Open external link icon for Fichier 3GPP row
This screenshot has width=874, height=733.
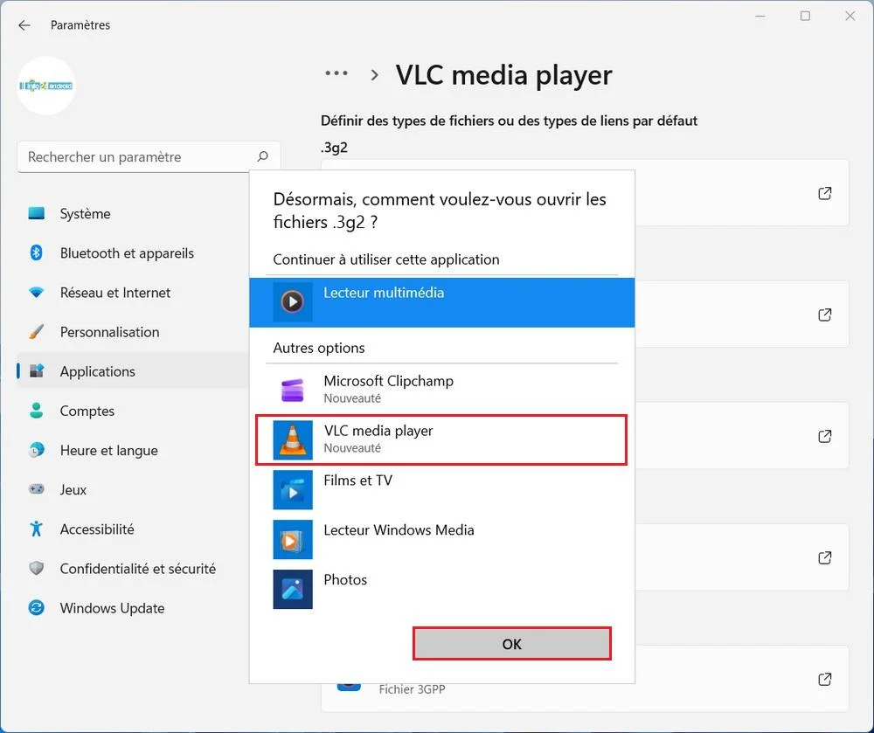[x=825, y=679]
